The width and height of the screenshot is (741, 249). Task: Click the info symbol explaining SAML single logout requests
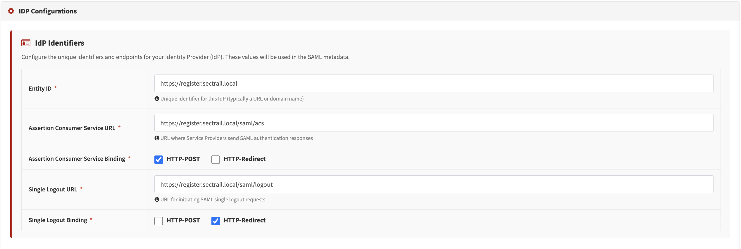click(x=157, y=199)
